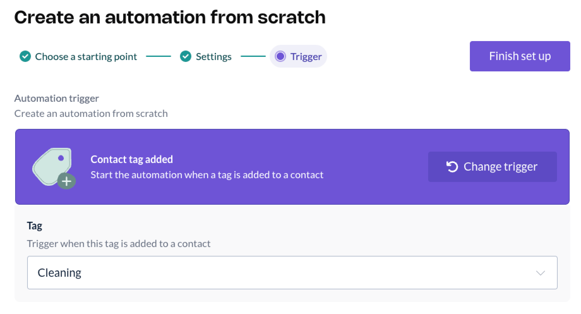The width and height of the screenshot is (581, 314).
Task: Click the Create an automation from scratch heading
Action: [170, 17]
